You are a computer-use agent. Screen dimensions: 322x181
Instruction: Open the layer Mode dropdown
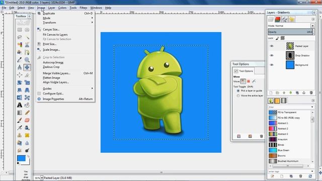point(312,26)
